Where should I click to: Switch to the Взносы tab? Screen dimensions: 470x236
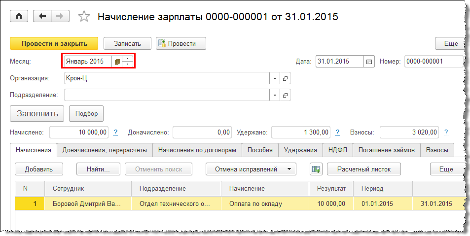(437, 150)
